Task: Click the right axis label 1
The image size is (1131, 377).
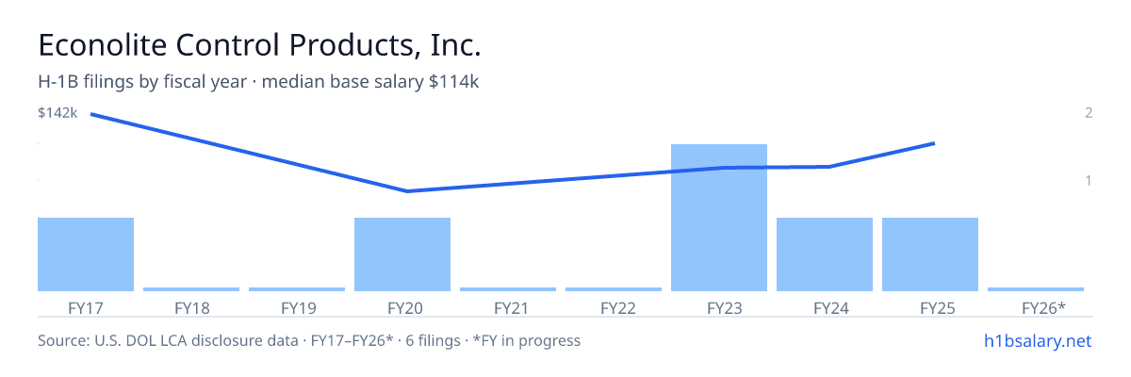Action: click(1089, 180)
